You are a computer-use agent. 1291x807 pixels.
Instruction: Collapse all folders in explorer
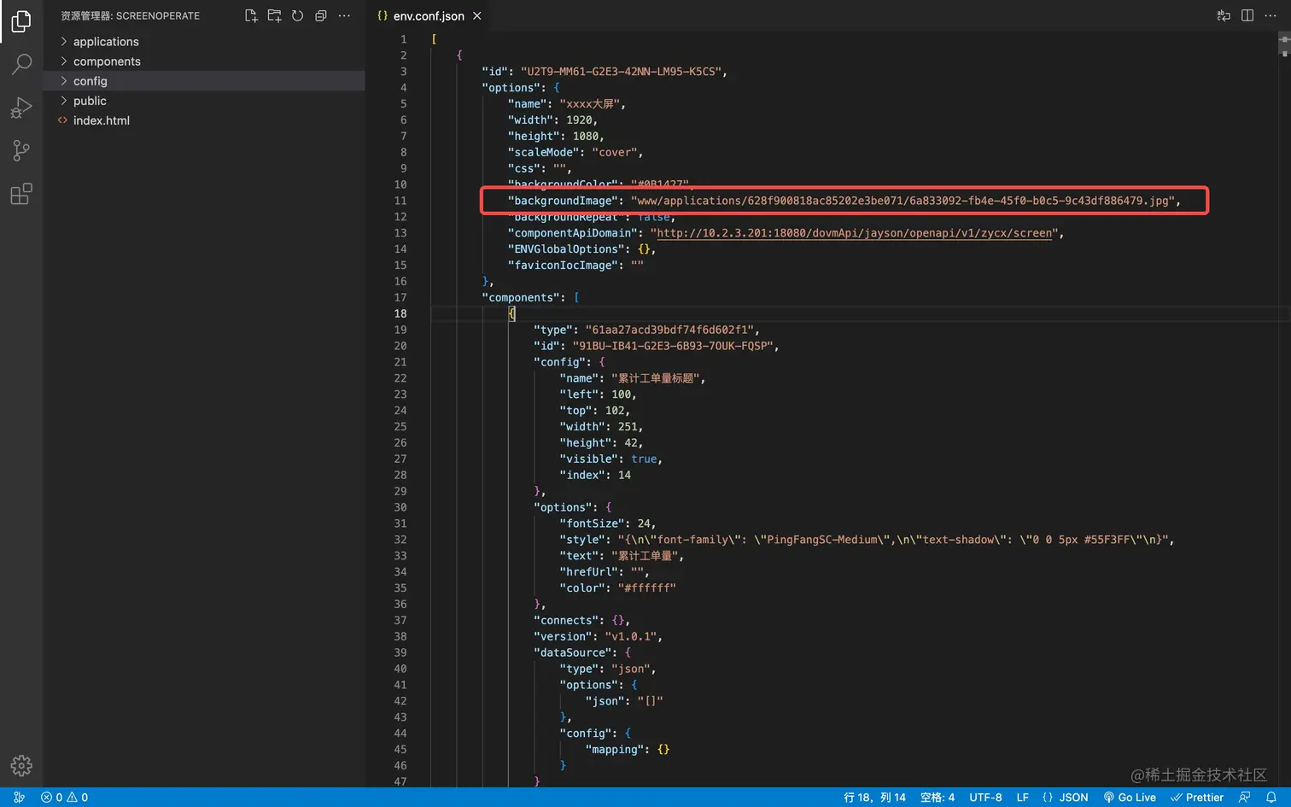click(321, 15)
